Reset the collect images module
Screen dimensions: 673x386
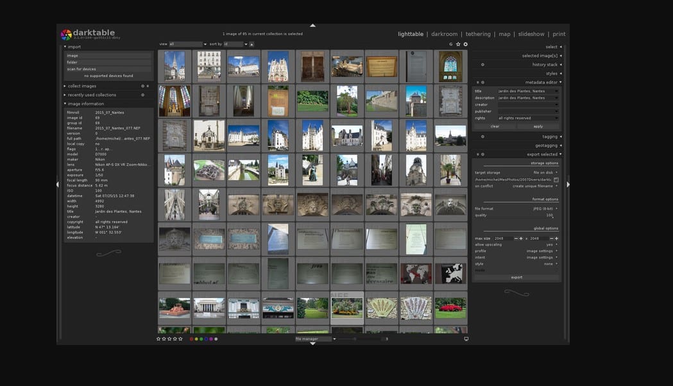click(x=143, y=86)
